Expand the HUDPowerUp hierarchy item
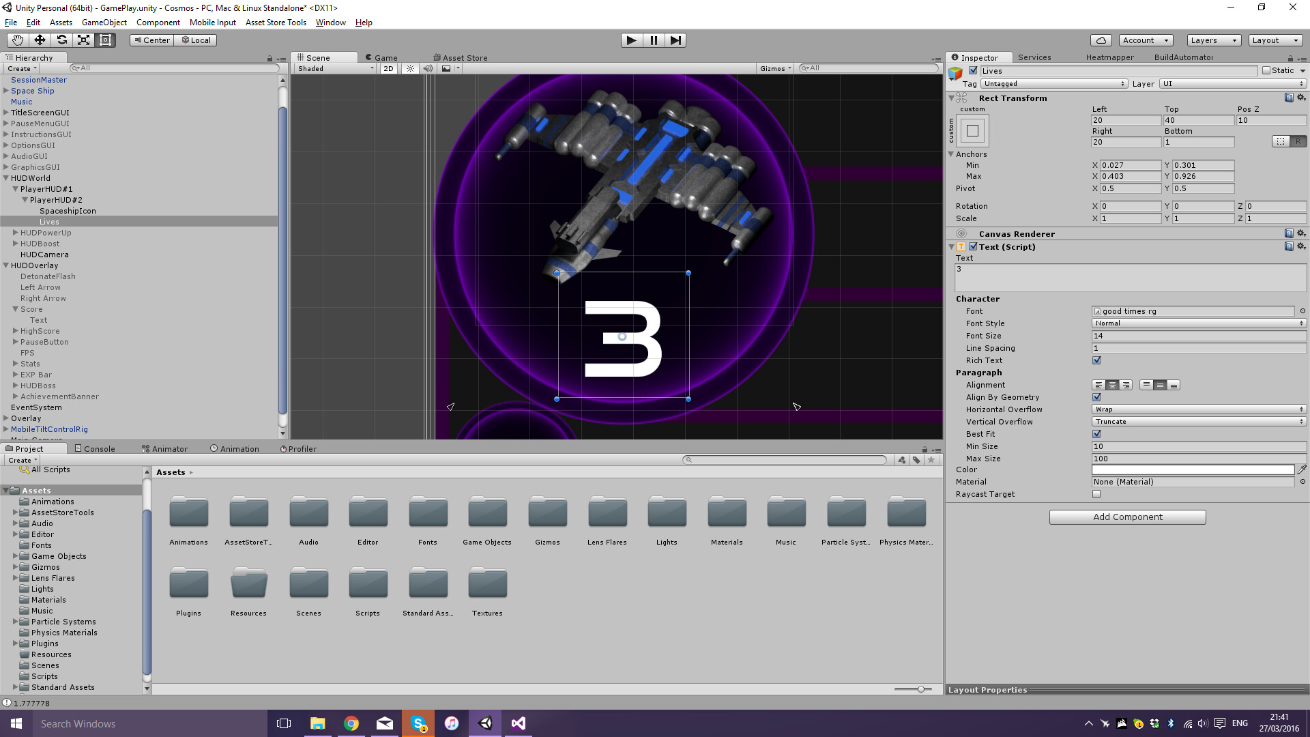 pos(15,233)
